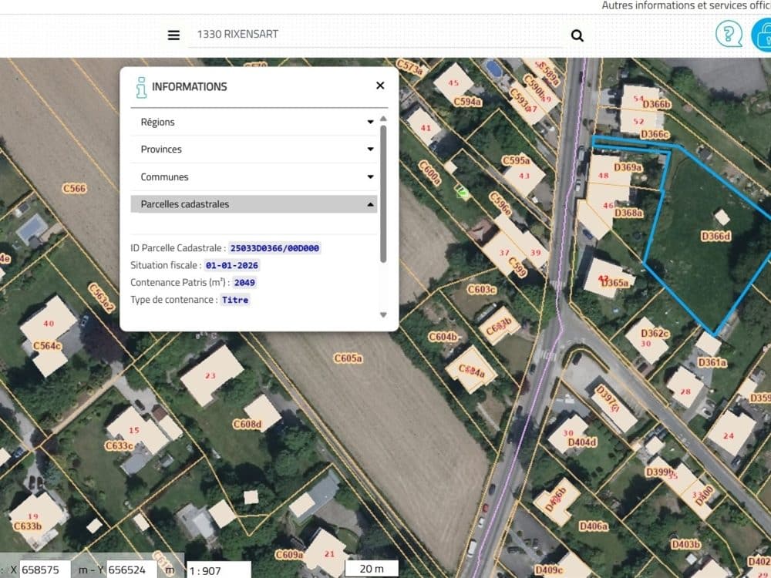This screenshot has height=578, width=771.
Task: Collapse the Parcelles cadastrales section
Action: point(254,204)
